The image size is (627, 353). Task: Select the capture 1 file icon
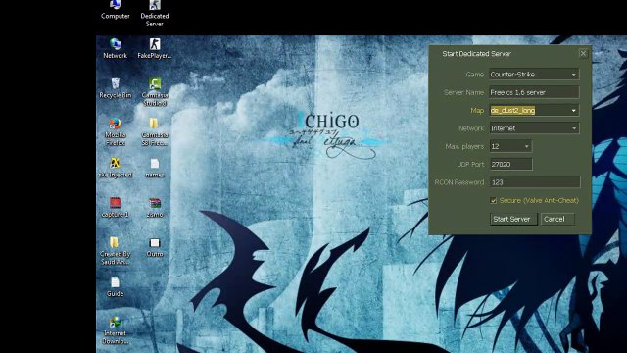[116, 207]
